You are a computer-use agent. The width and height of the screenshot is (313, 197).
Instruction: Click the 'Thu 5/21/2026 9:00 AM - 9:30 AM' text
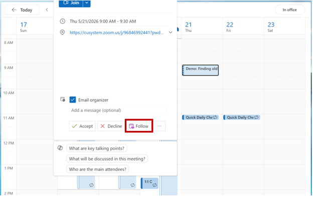click(x=103, y=21)
